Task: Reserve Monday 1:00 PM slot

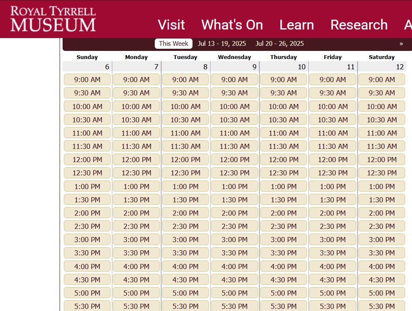Action: pyautogui.click(x=136, y=187)
